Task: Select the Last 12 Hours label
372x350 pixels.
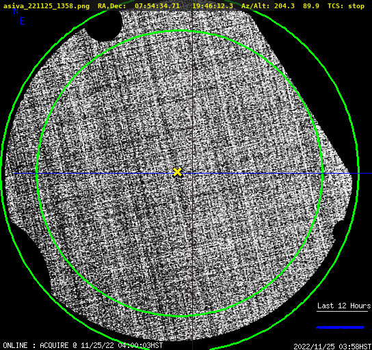Action: pyautogui.click(x=344, y=306)
